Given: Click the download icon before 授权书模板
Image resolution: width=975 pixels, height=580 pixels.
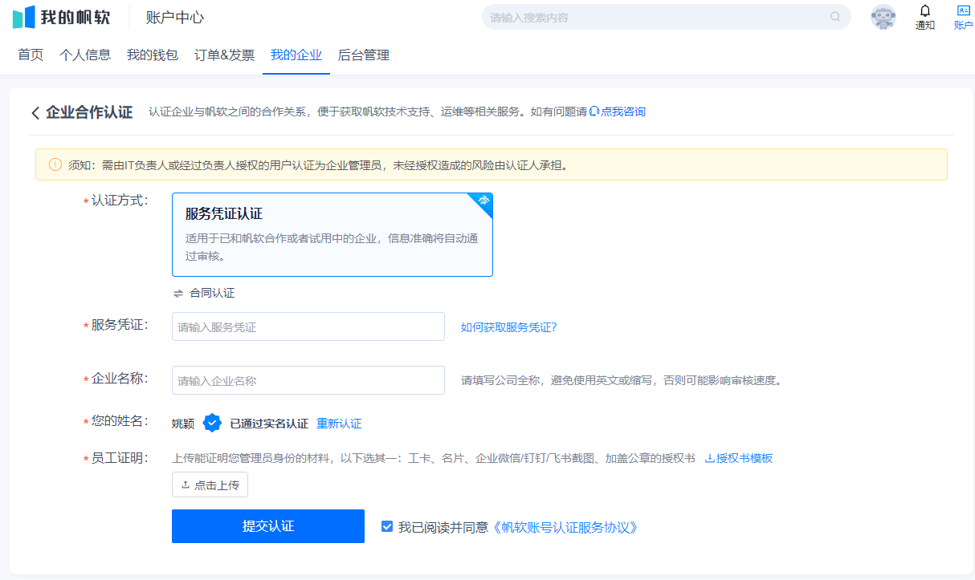Looking at the screenshot, I should (x=709, y=458).
